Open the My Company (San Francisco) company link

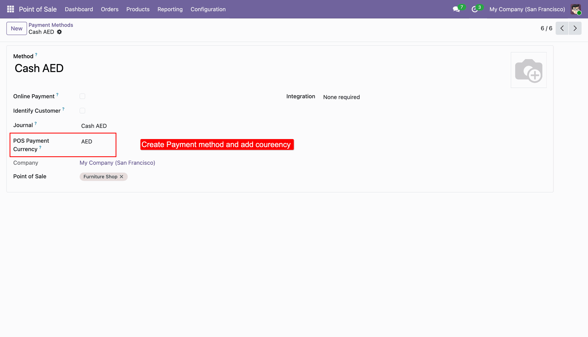117,163
